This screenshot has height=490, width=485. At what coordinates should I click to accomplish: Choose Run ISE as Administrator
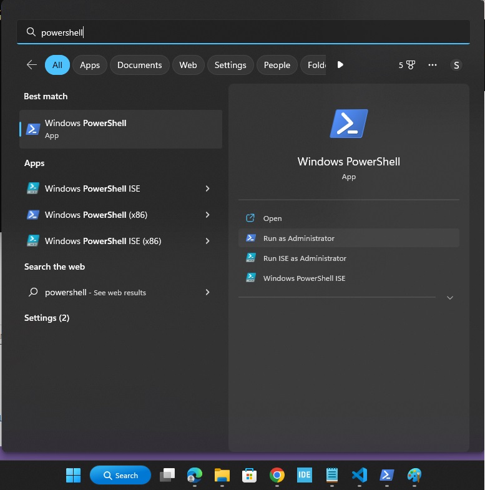point(349,258)
